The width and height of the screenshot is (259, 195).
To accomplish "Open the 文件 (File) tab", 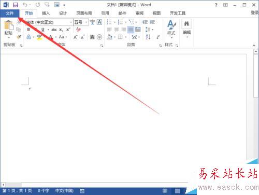I will [x=9, y=13].
